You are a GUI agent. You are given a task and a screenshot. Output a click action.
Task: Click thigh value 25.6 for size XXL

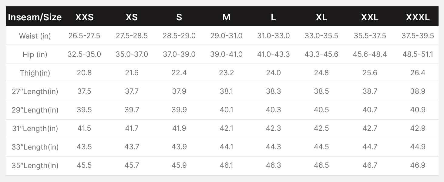click(x=370, y=73)
